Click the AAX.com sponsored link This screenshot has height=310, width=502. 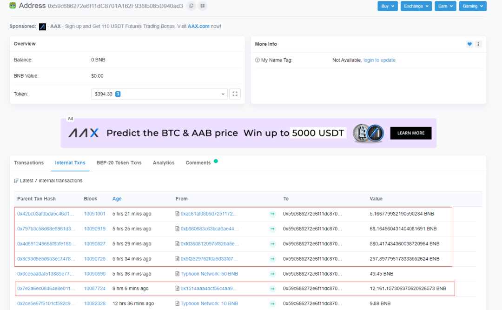(198, 26)
